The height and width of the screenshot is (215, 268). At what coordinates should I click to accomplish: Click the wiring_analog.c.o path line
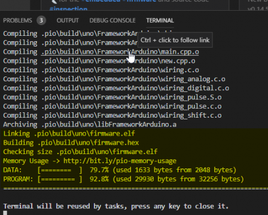click(133, 79)
